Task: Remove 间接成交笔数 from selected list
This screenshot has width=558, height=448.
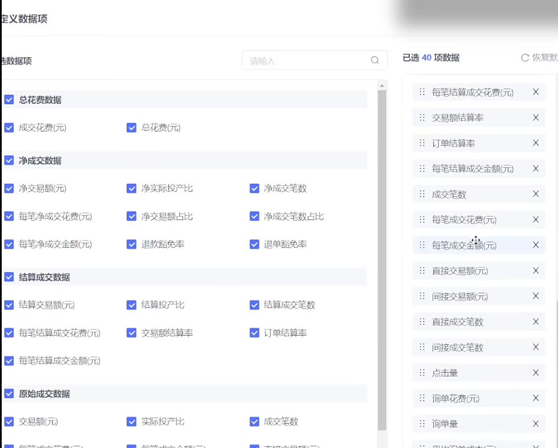Action: pyautogui.click(x=535, y=347)
